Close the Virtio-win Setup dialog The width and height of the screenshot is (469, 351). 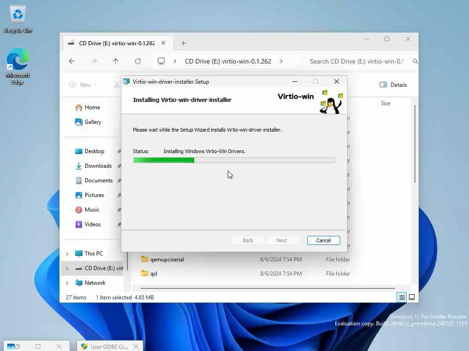click(337, 81)
